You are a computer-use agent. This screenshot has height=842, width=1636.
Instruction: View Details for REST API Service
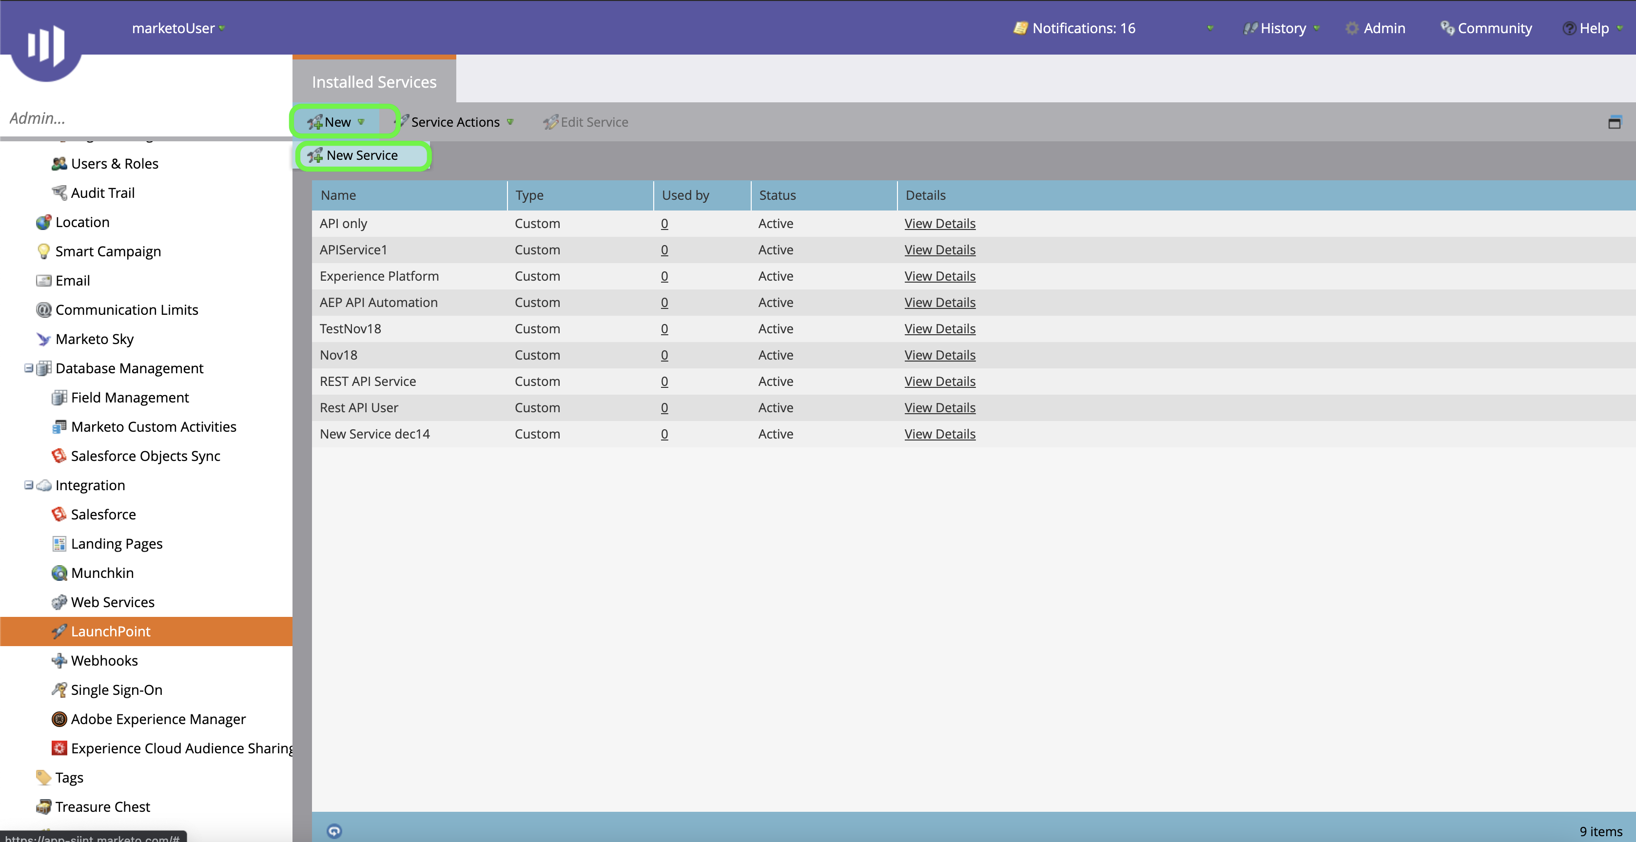coord(939,382)
